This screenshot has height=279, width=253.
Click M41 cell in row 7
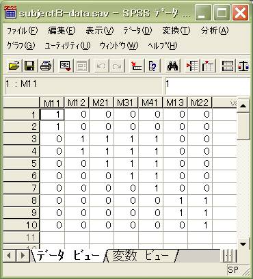pyautogui.click(x=150, y=188)
